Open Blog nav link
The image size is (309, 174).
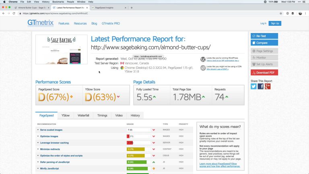pos(94,23)
